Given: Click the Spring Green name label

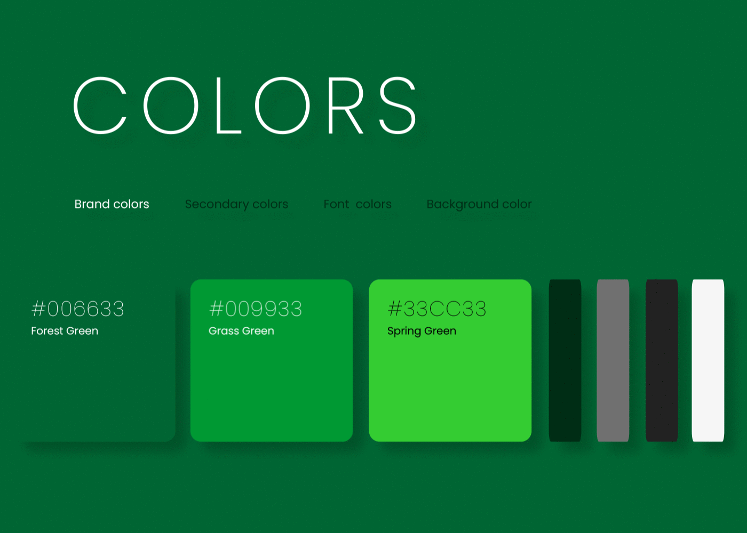Looking at the screenshot, I should [x=422, y=331].
